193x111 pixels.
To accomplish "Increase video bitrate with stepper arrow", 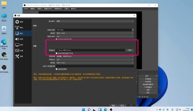I will (133, 29).
